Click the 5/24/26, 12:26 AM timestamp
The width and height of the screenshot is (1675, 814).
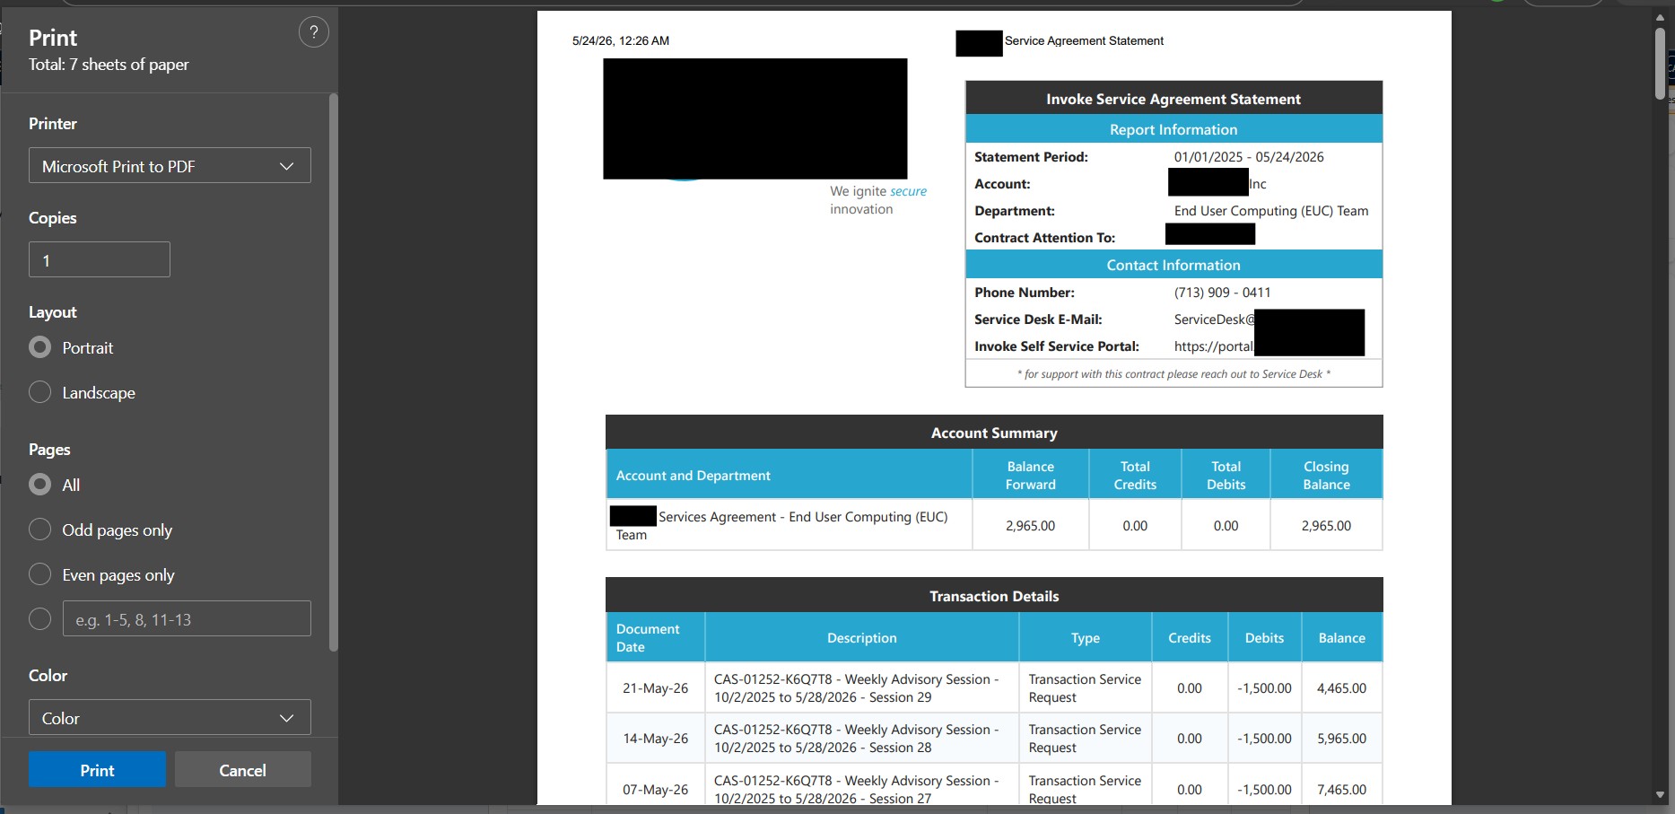click(x=621, y=40)
